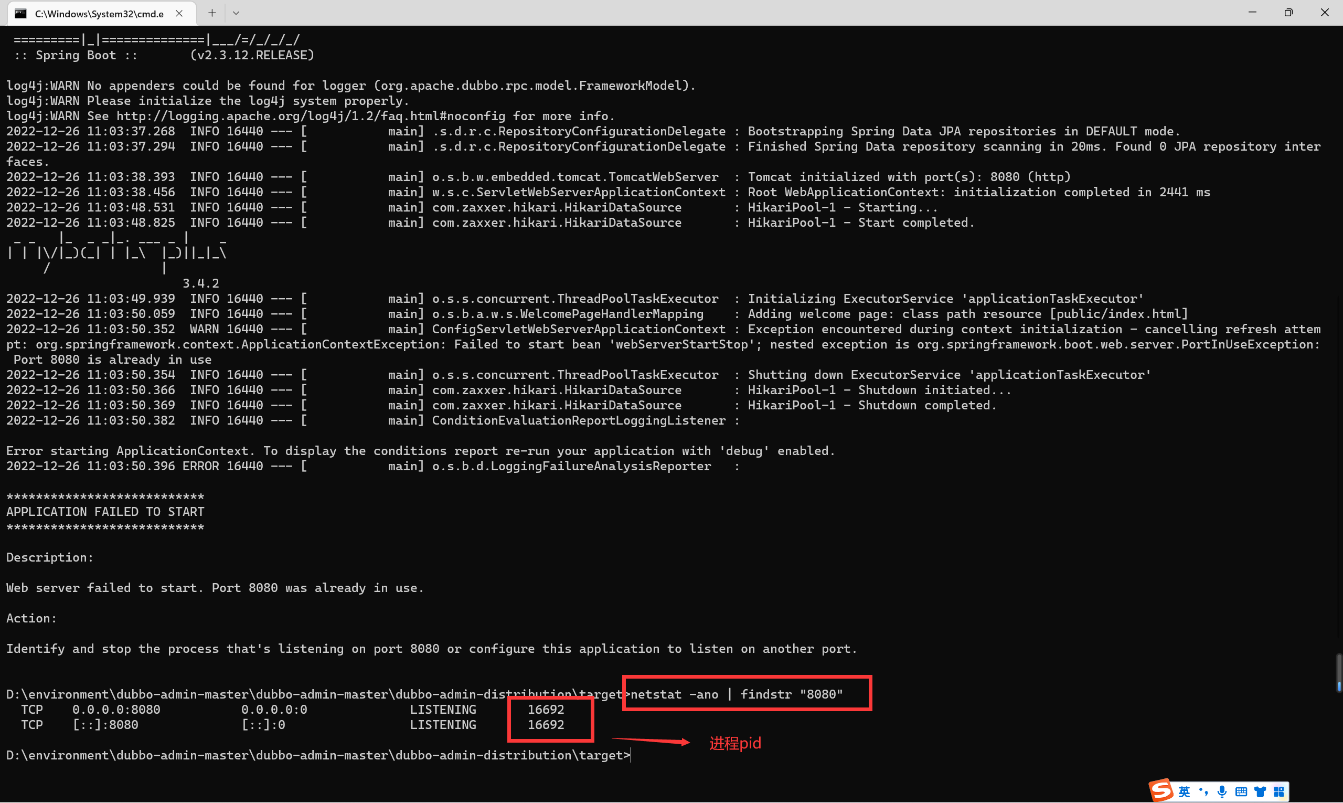Start voice input with microphone icon
Screen dimensions: 1343x803
click(1222, 792)
